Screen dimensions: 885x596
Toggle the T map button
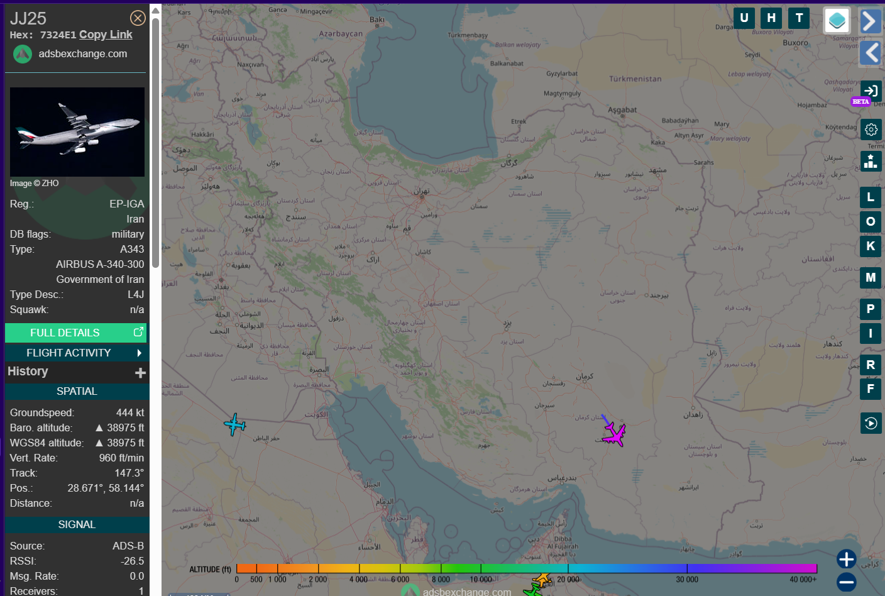coord(799,18)
